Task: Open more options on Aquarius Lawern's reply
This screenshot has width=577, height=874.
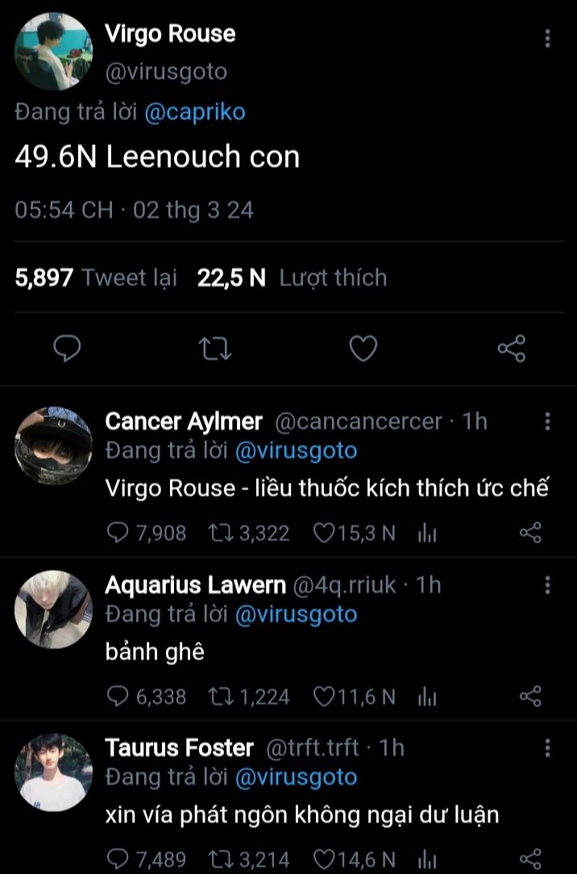Action: coord(547,585)
